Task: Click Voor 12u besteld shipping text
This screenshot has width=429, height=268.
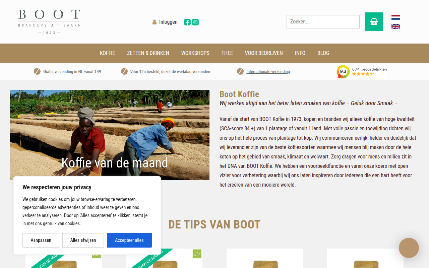Action: pos(170,71)
